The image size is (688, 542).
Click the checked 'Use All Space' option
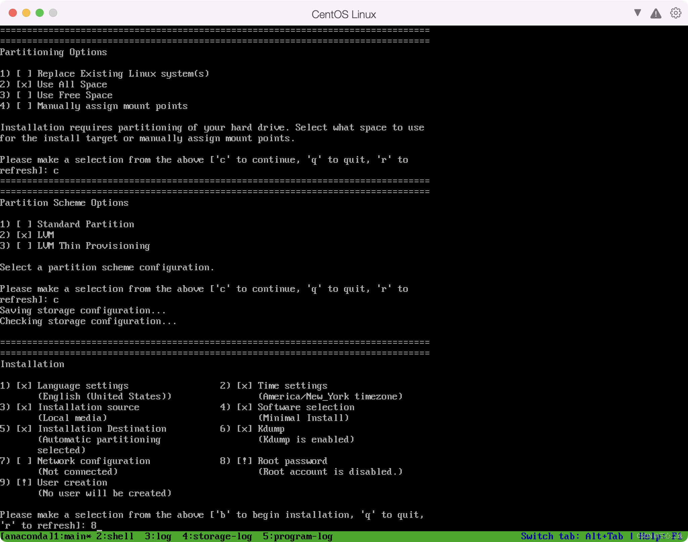(53, 84)
